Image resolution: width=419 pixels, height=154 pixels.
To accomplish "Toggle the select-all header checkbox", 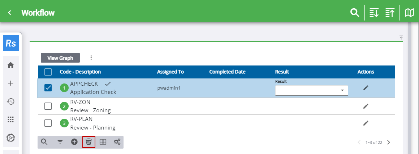I will click(x=48, y=72).
